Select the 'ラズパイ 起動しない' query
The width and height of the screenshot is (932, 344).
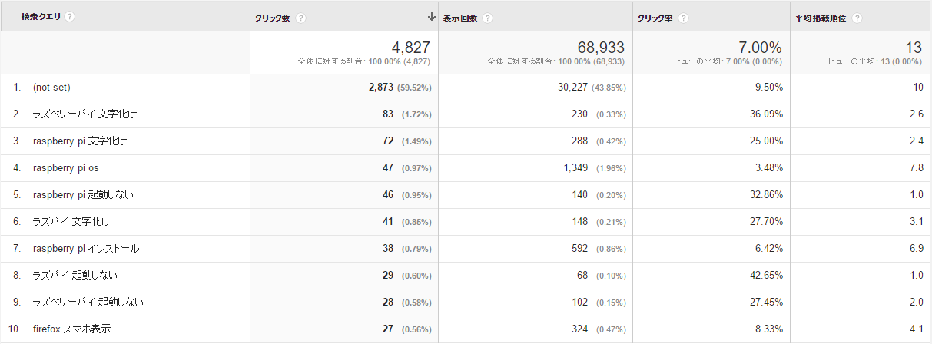click(x=75, y=275)
